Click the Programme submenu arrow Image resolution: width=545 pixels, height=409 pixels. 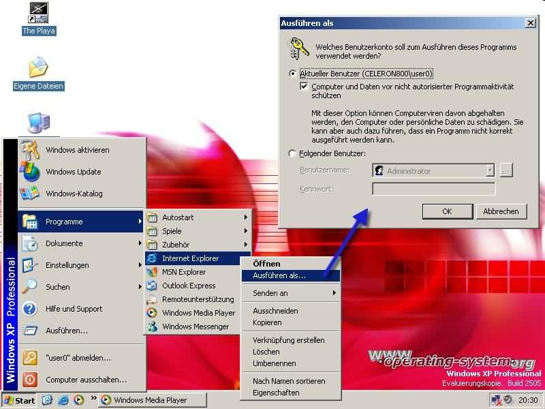(140, 222)
